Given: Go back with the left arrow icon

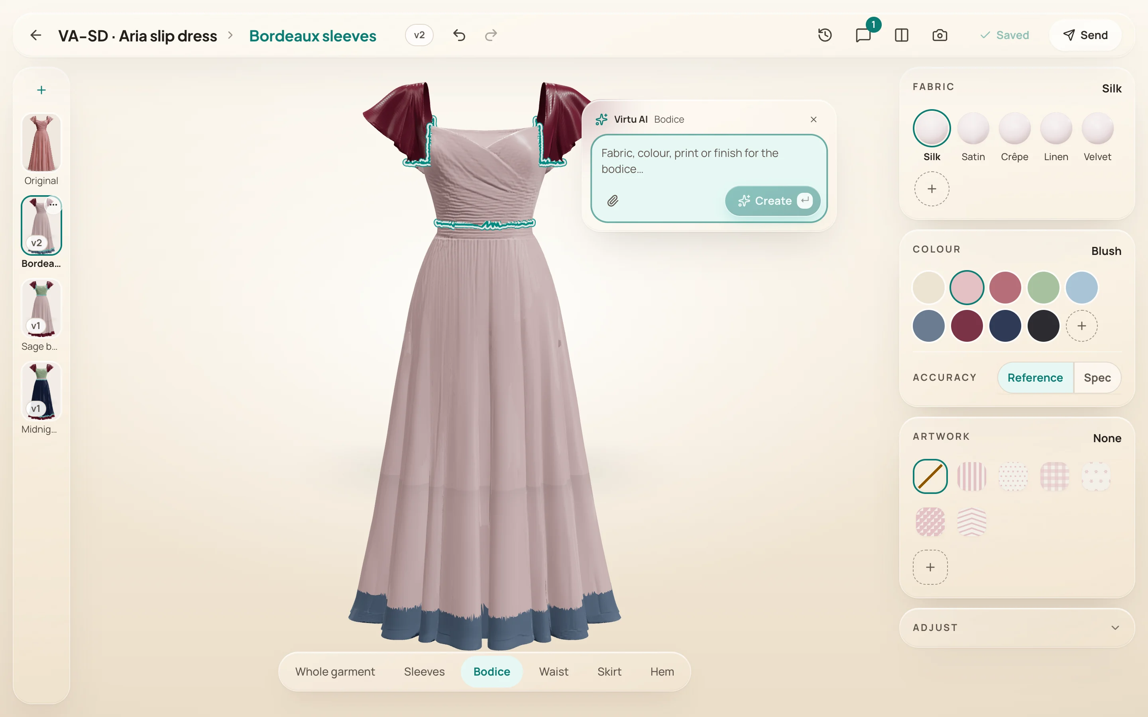Looking at the screenshot, I should 35,35.
